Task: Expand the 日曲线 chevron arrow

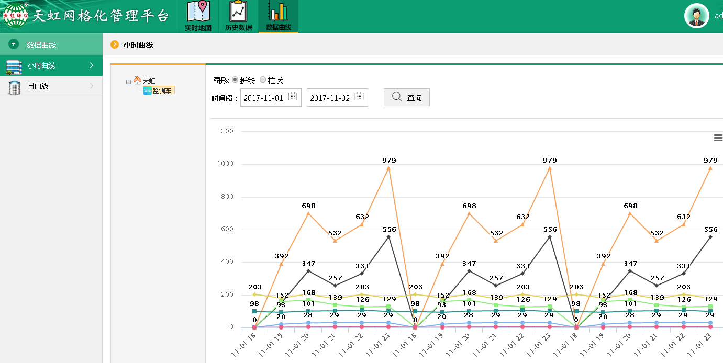Action: click(92, 86)
